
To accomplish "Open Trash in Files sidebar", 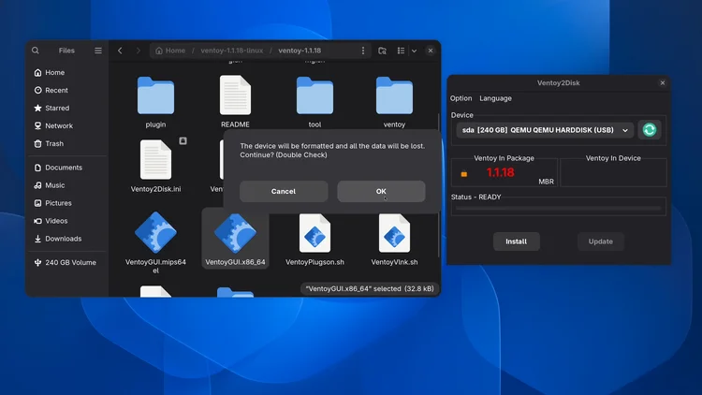I will [x=67, y=144].
